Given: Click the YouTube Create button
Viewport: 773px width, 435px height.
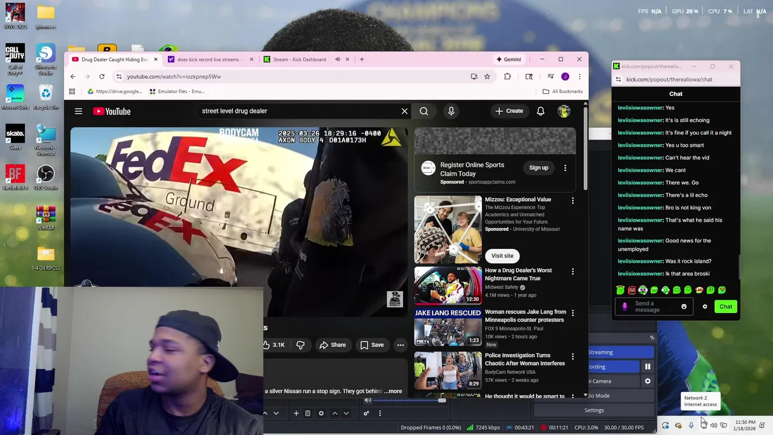Looking at the screenshot, I should 509,111.
